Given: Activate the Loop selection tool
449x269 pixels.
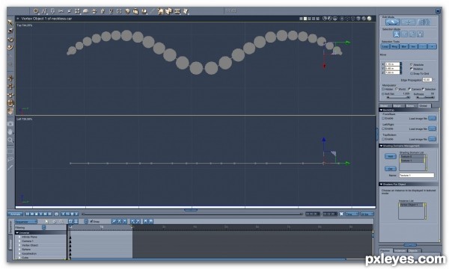Looking at the screenshot, I should [x=385, y=46].
